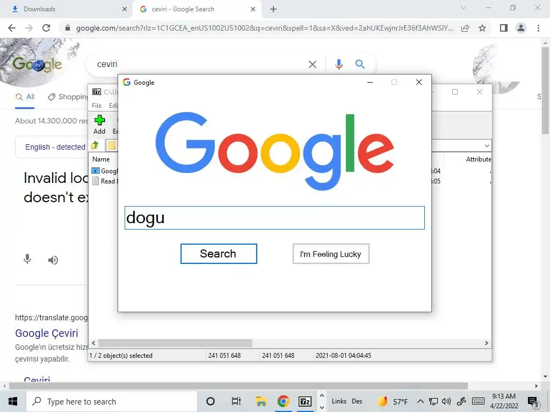The height and width of the screenshot is (412, 550).
Task: Click the 7-Zip status text 1 / 2 object(s) selected
Action: (x=121, y=356)
